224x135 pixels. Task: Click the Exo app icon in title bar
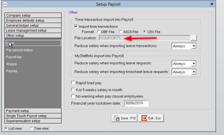5,4
